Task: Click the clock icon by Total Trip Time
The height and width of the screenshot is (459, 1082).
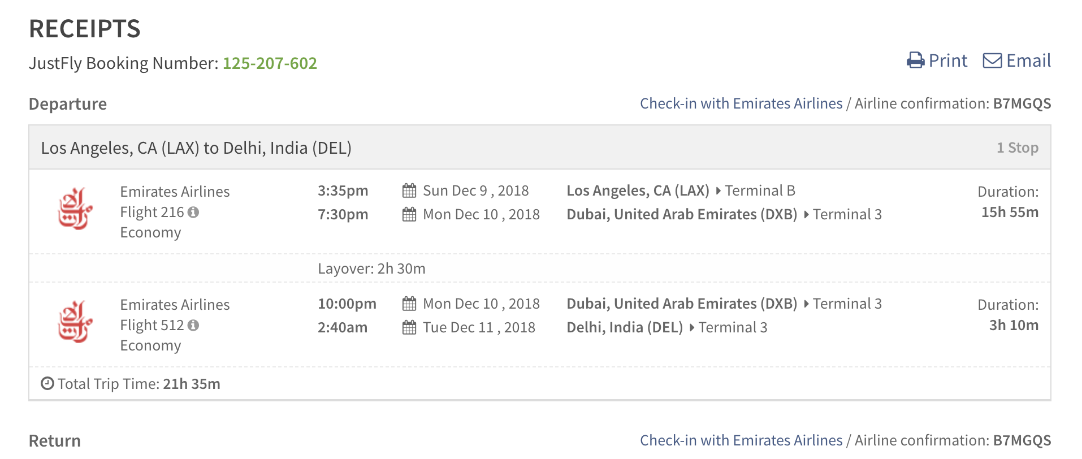Action: pyautogui.click(x=47, y=384)
